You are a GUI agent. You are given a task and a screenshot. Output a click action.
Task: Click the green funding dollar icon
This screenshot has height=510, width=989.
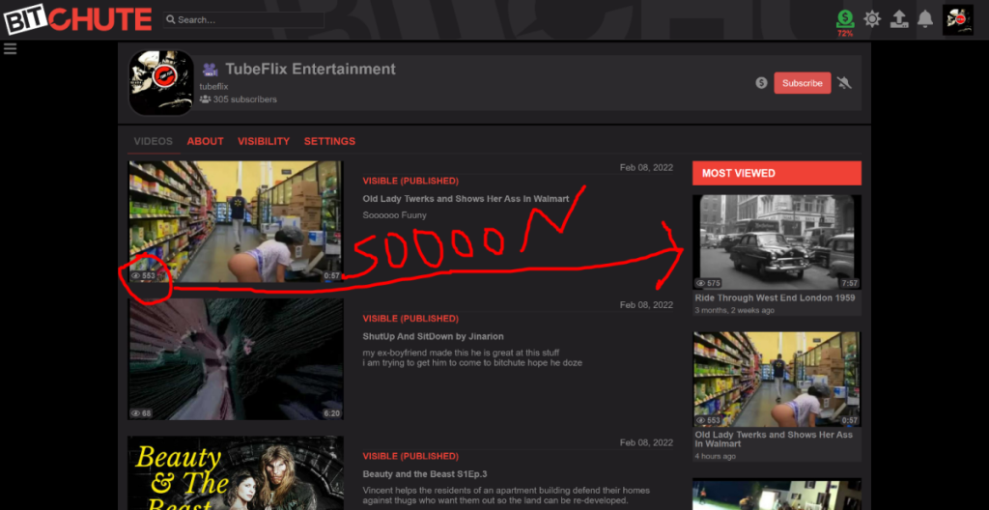[x=845, y=18]
